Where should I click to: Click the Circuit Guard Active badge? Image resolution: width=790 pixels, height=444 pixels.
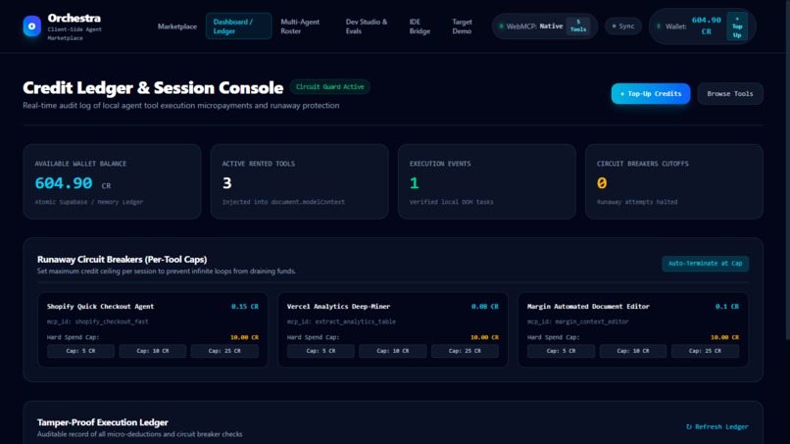click(330, 86)
